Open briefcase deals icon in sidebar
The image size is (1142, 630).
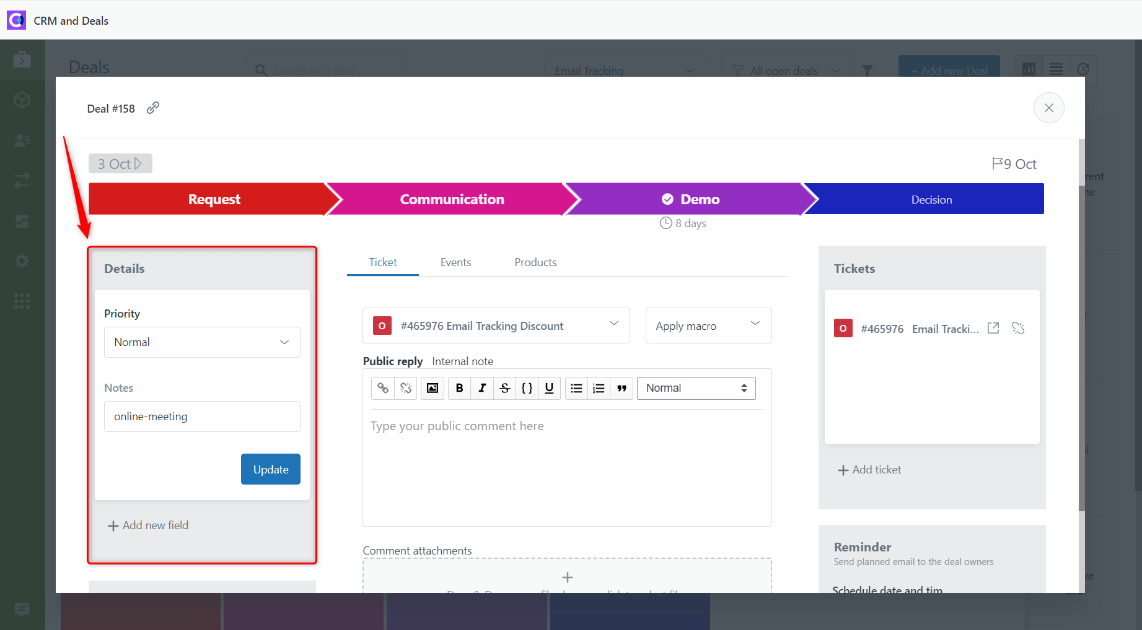click(22, 59)
